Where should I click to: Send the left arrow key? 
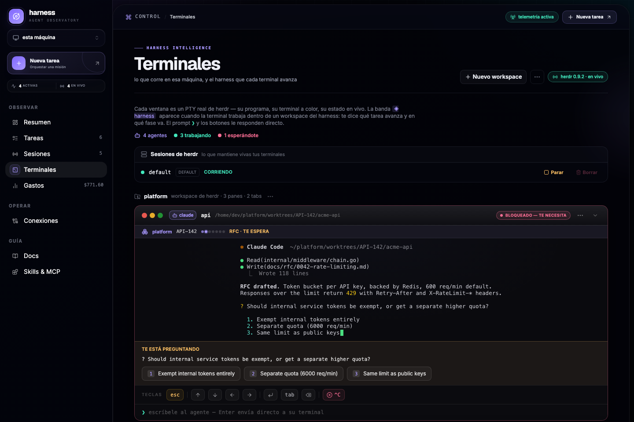point(232,395)
